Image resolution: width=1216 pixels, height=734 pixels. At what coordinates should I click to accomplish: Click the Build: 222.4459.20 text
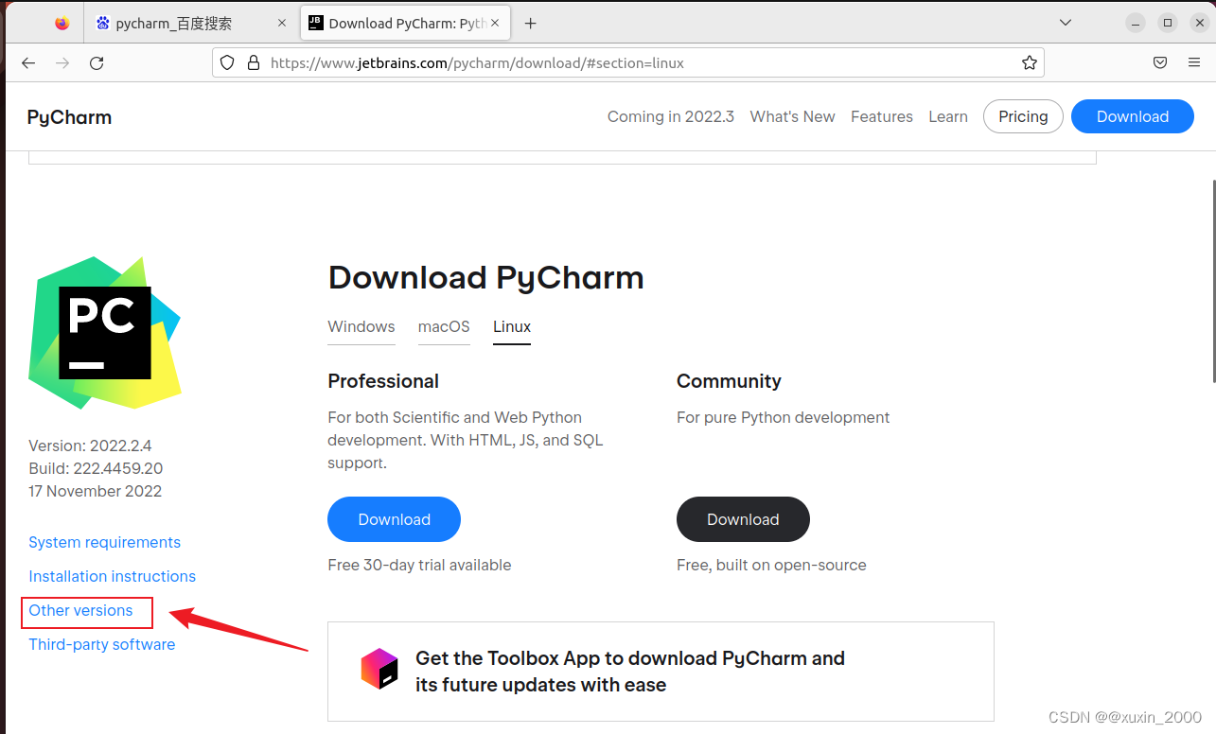coord(96,468)
